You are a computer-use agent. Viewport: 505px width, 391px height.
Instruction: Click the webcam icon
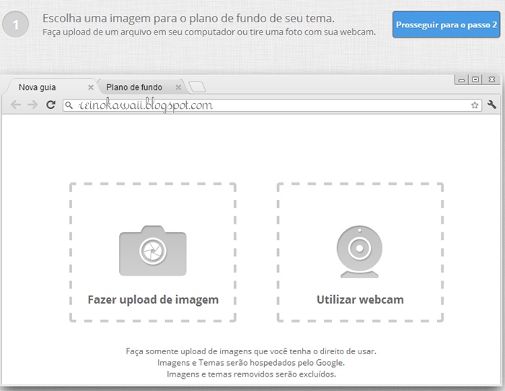pyautogui.click(x=359, y=251)
